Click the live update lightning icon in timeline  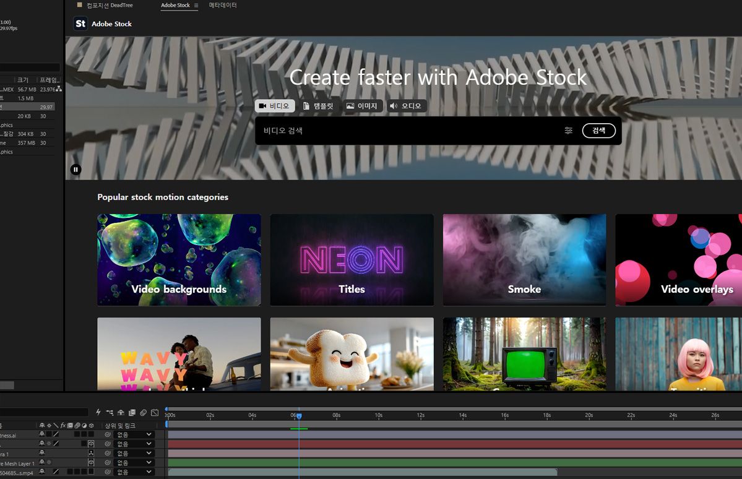click(98, 412)
